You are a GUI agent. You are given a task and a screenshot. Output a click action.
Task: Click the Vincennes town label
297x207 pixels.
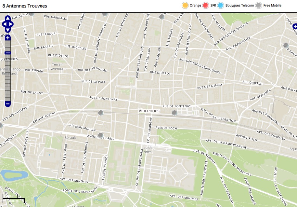point(149,111)
